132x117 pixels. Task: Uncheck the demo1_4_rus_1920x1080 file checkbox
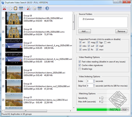coord(3,59)
